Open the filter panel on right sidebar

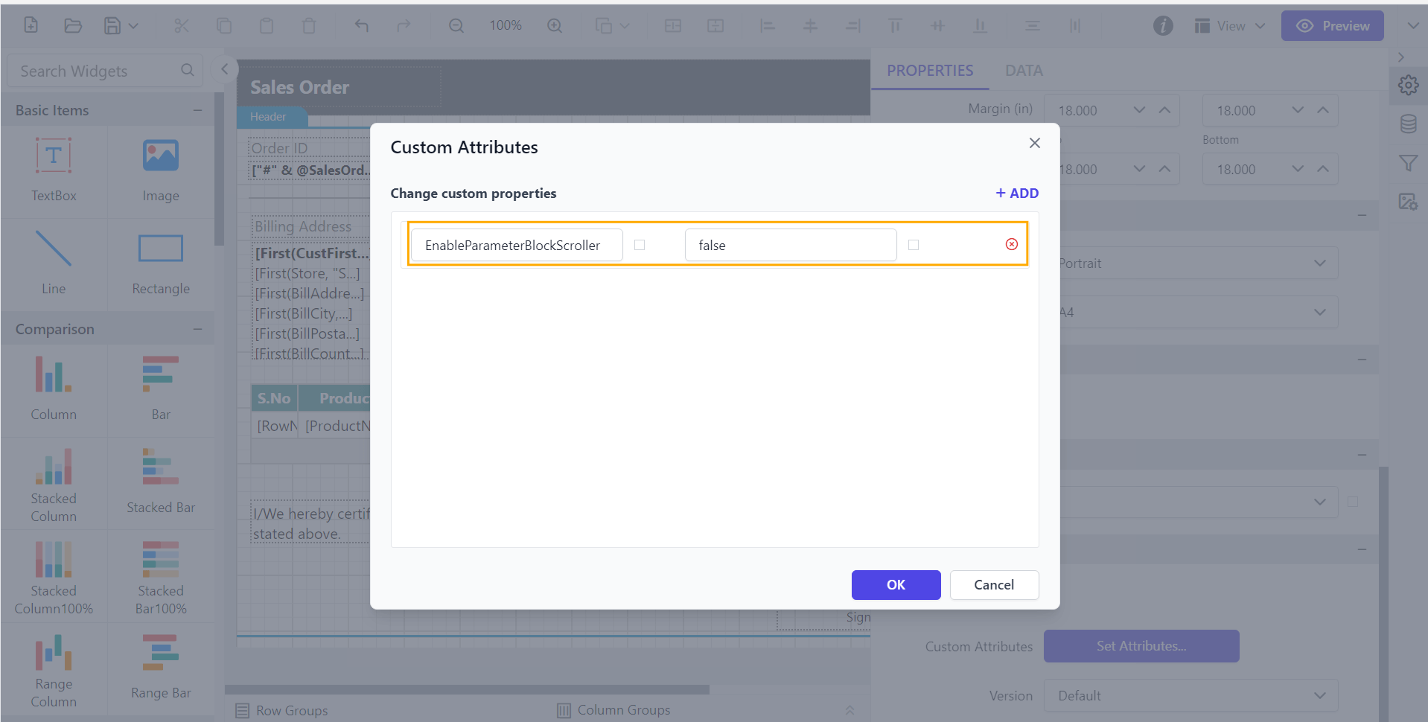(1408, 162)
